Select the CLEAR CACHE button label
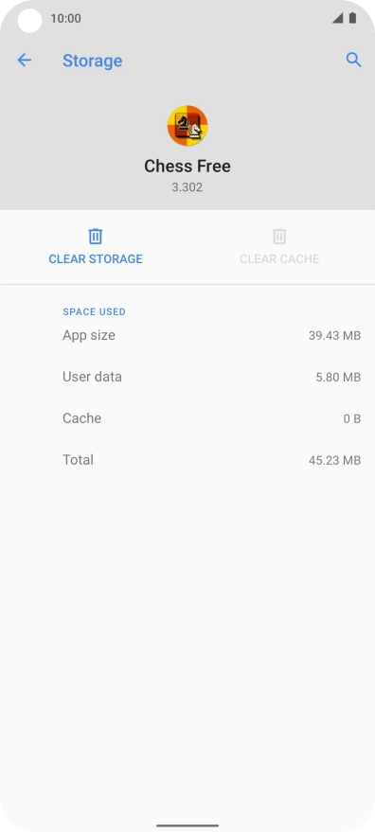The width and height of the screenshot is (375, 832). (279, 259)
